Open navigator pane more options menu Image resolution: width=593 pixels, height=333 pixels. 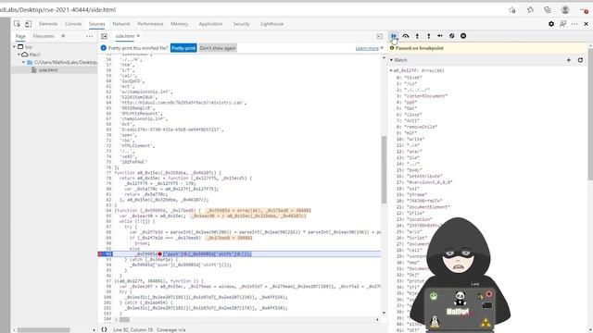tap(89, 36)
